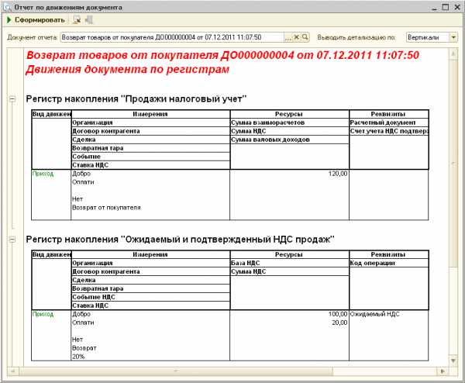The height and width of the screenshot is (383, 465).
Task: Click the settings icon next to Сформировать
Action: pos(77,20)
